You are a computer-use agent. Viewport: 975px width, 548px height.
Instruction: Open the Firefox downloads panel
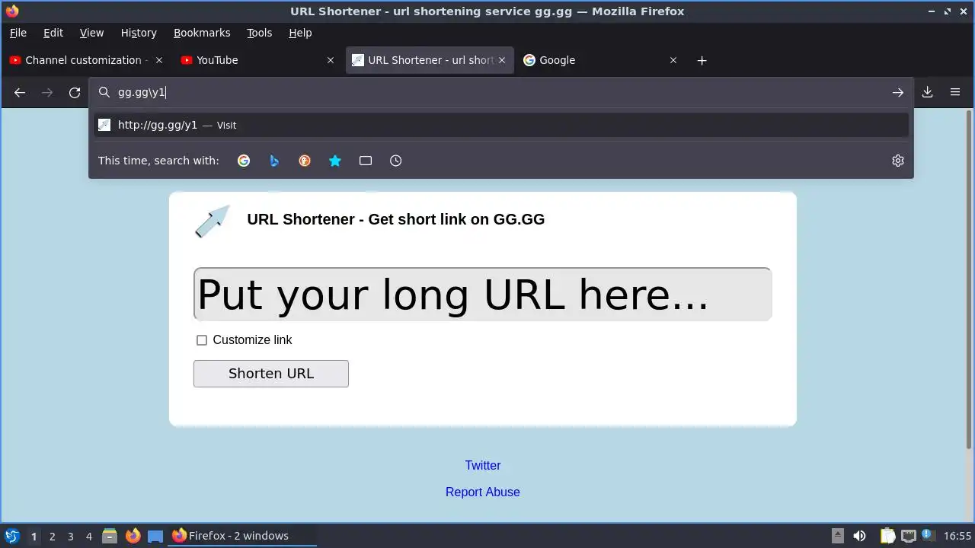pyautogui.click(x=927, y=92)
